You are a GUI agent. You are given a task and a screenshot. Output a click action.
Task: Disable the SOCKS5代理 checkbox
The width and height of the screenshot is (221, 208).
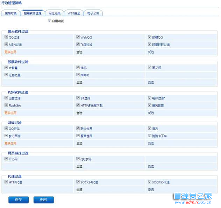tap(150, 182)
